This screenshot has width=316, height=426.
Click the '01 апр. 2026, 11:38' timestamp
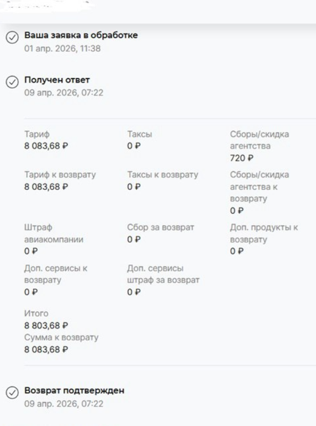(62, 48)
